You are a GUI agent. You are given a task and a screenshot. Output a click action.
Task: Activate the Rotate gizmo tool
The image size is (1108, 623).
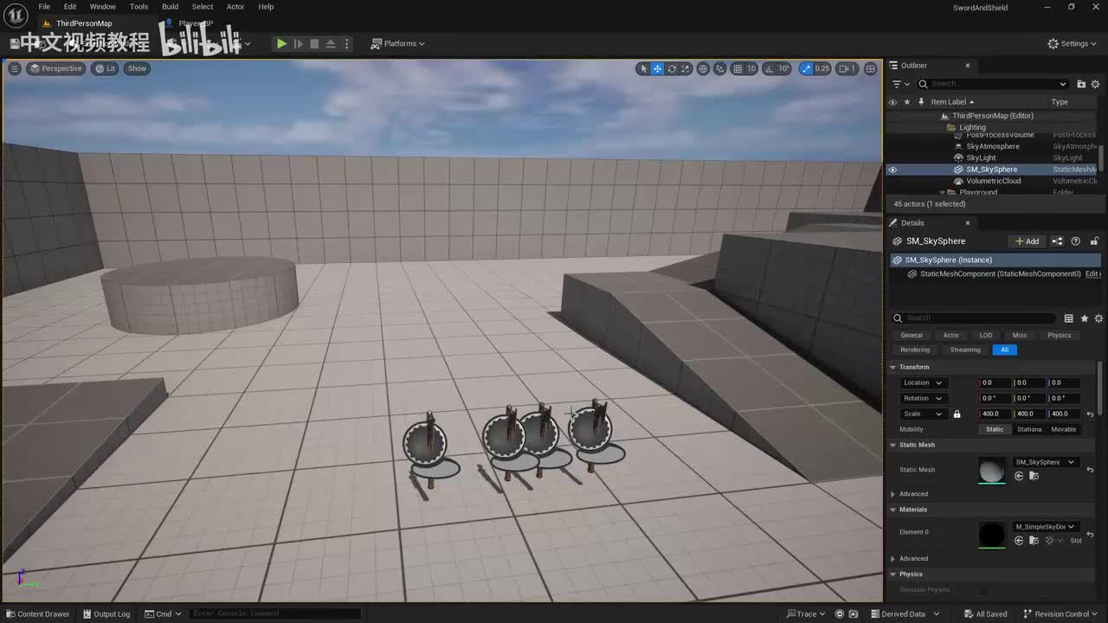(671, 68)
